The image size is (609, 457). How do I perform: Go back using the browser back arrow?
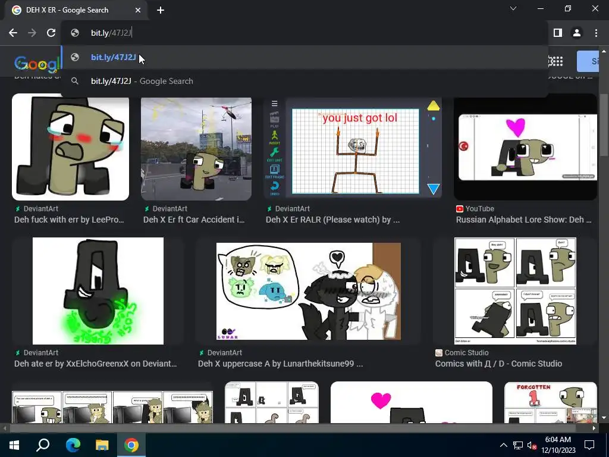pyautogui.click(x=13, y=33)
